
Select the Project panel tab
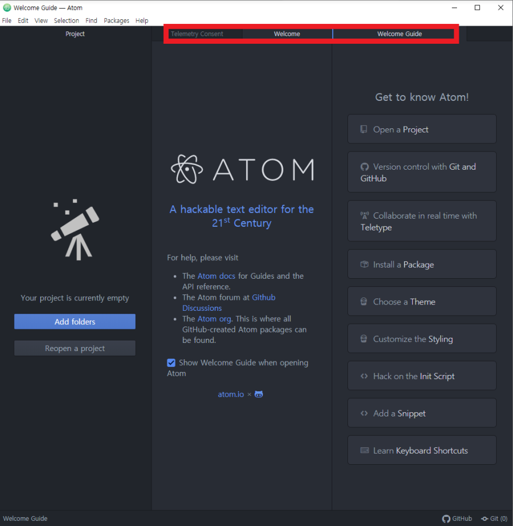tap(75, 34)
